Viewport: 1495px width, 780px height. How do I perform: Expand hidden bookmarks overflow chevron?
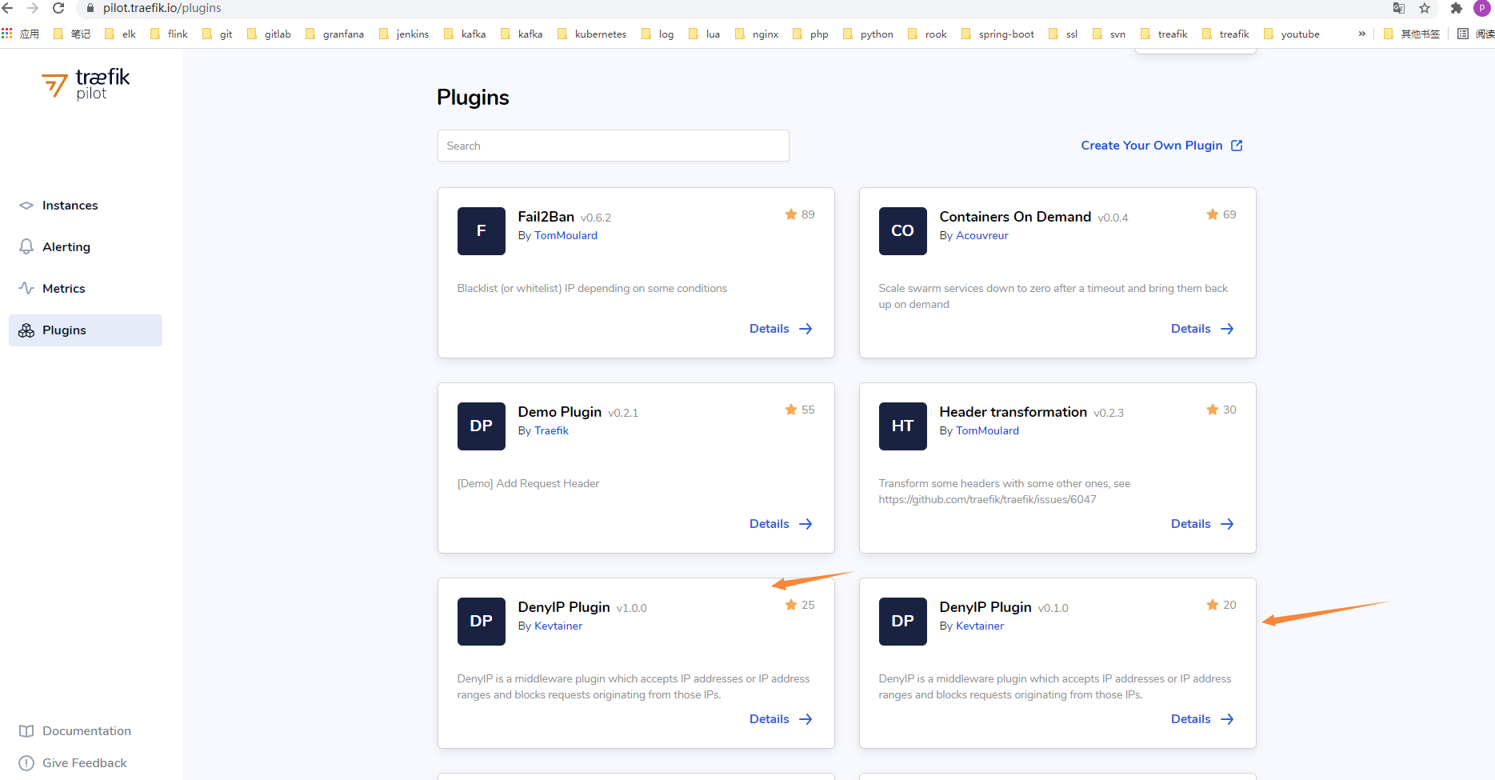1361,34
